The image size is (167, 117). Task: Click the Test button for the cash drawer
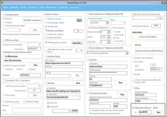35,30
